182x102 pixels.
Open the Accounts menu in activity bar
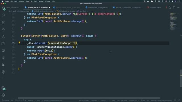3,88
